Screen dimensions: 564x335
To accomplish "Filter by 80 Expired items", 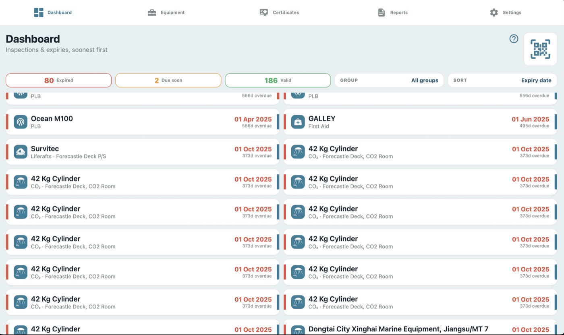I will click(x=58, y=80).
